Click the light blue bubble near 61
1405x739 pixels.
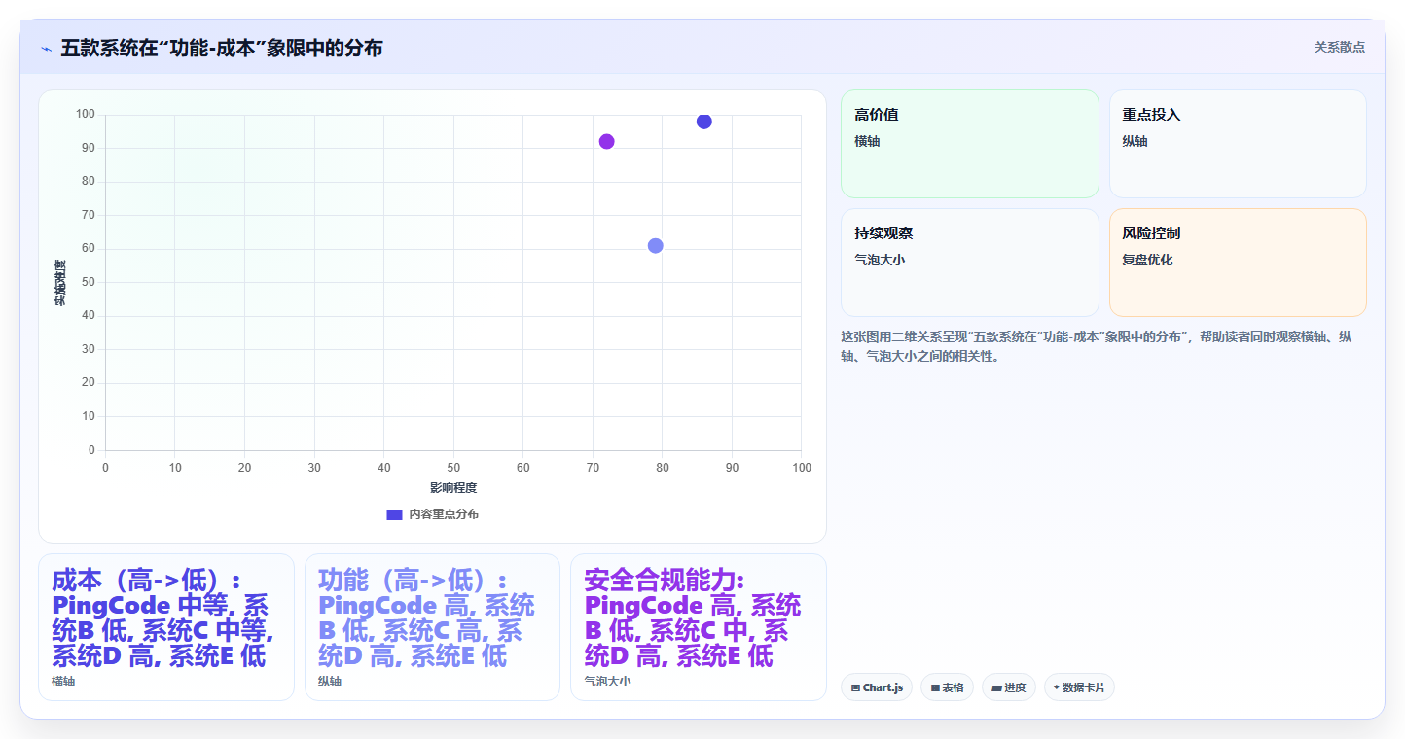656,246
